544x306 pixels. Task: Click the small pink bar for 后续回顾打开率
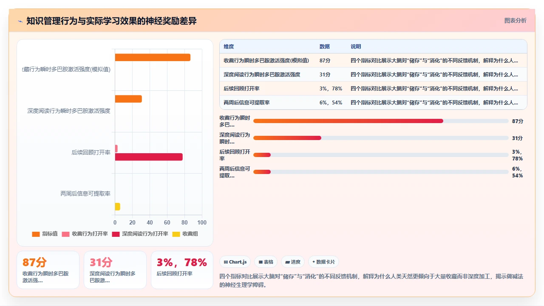point(116,149)
